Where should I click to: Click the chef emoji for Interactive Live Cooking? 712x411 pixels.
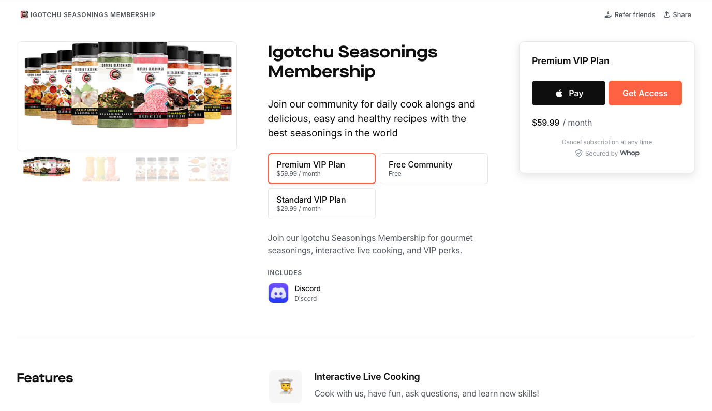[285, 386]
